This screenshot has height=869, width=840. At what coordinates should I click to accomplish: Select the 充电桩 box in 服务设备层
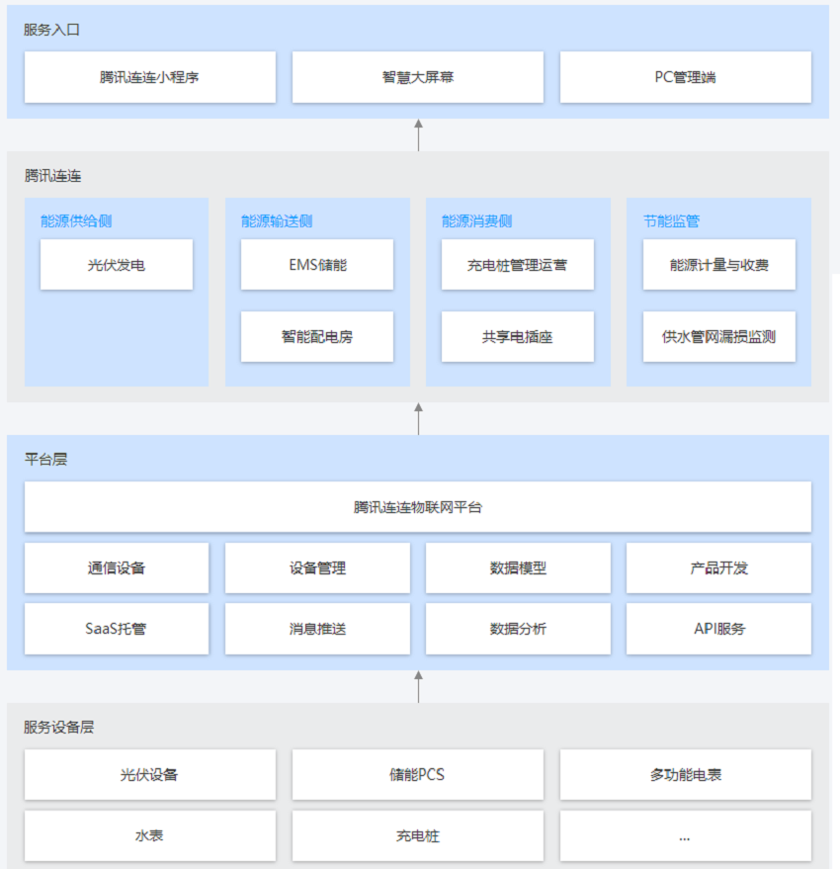pos(418,835)
